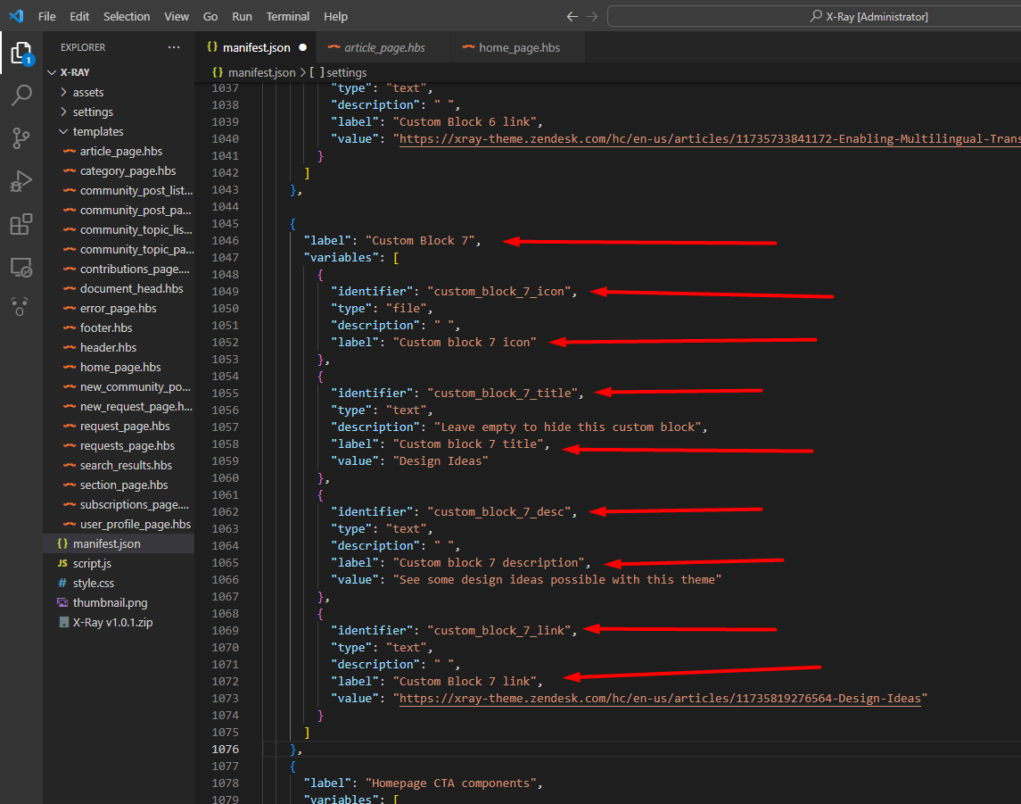Open the Design-Ideas article URL link
Screen dimensions: 1021x804
point(659,699)
